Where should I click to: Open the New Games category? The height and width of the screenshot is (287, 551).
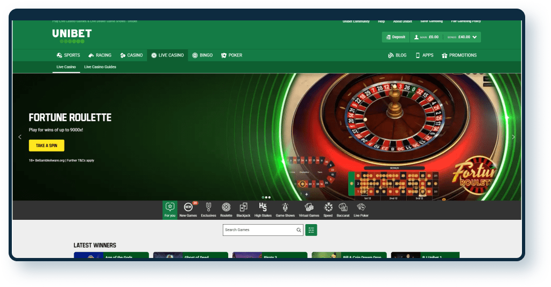coord(188,210)
